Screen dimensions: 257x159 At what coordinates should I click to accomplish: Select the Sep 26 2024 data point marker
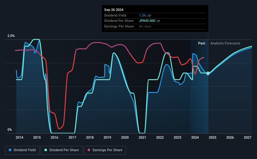click(x=208, y=73)
